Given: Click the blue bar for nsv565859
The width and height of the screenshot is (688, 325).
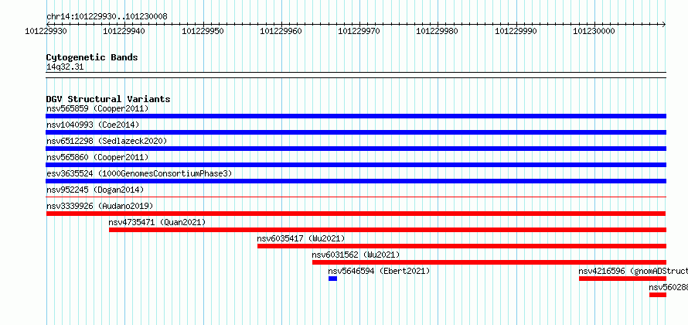Looking at the screenshot, I should pos(356,116).
